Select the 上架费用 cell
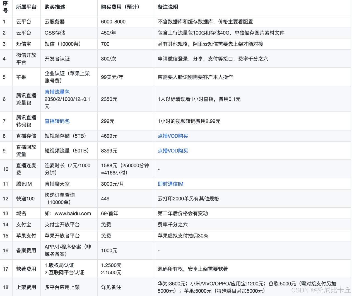This screenshot has height=296, width=352. pos(26,287)
